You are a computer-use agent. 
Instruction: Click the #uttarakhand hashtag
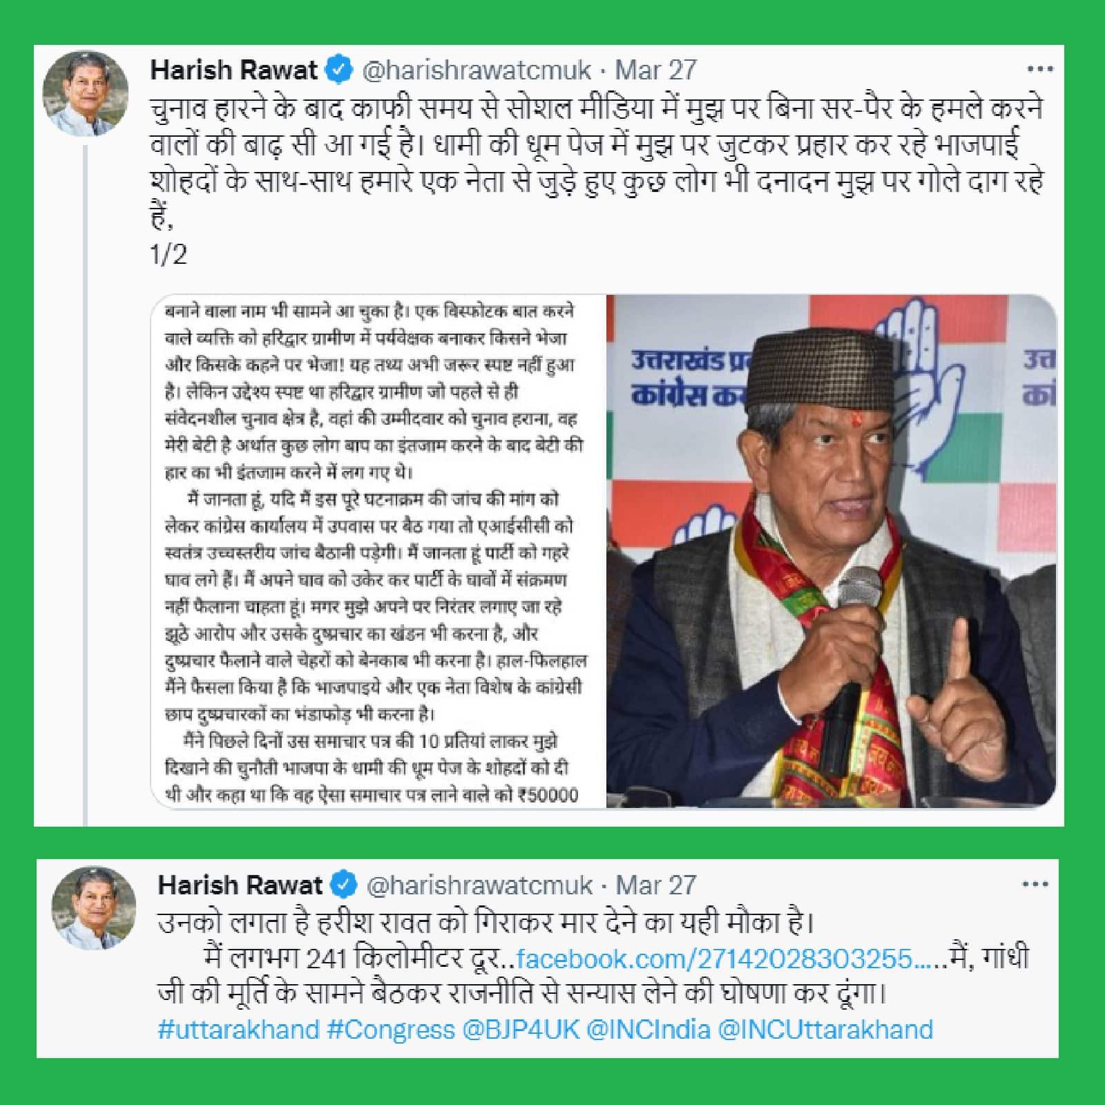click(238, 1029)
